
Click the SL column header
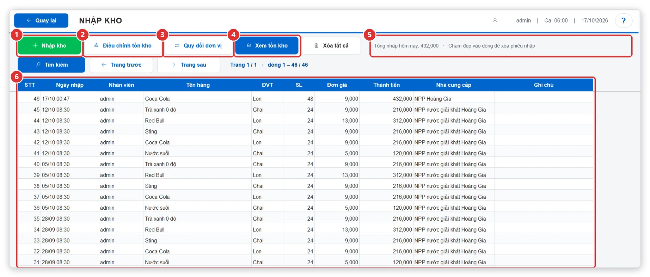coord(299,85)
